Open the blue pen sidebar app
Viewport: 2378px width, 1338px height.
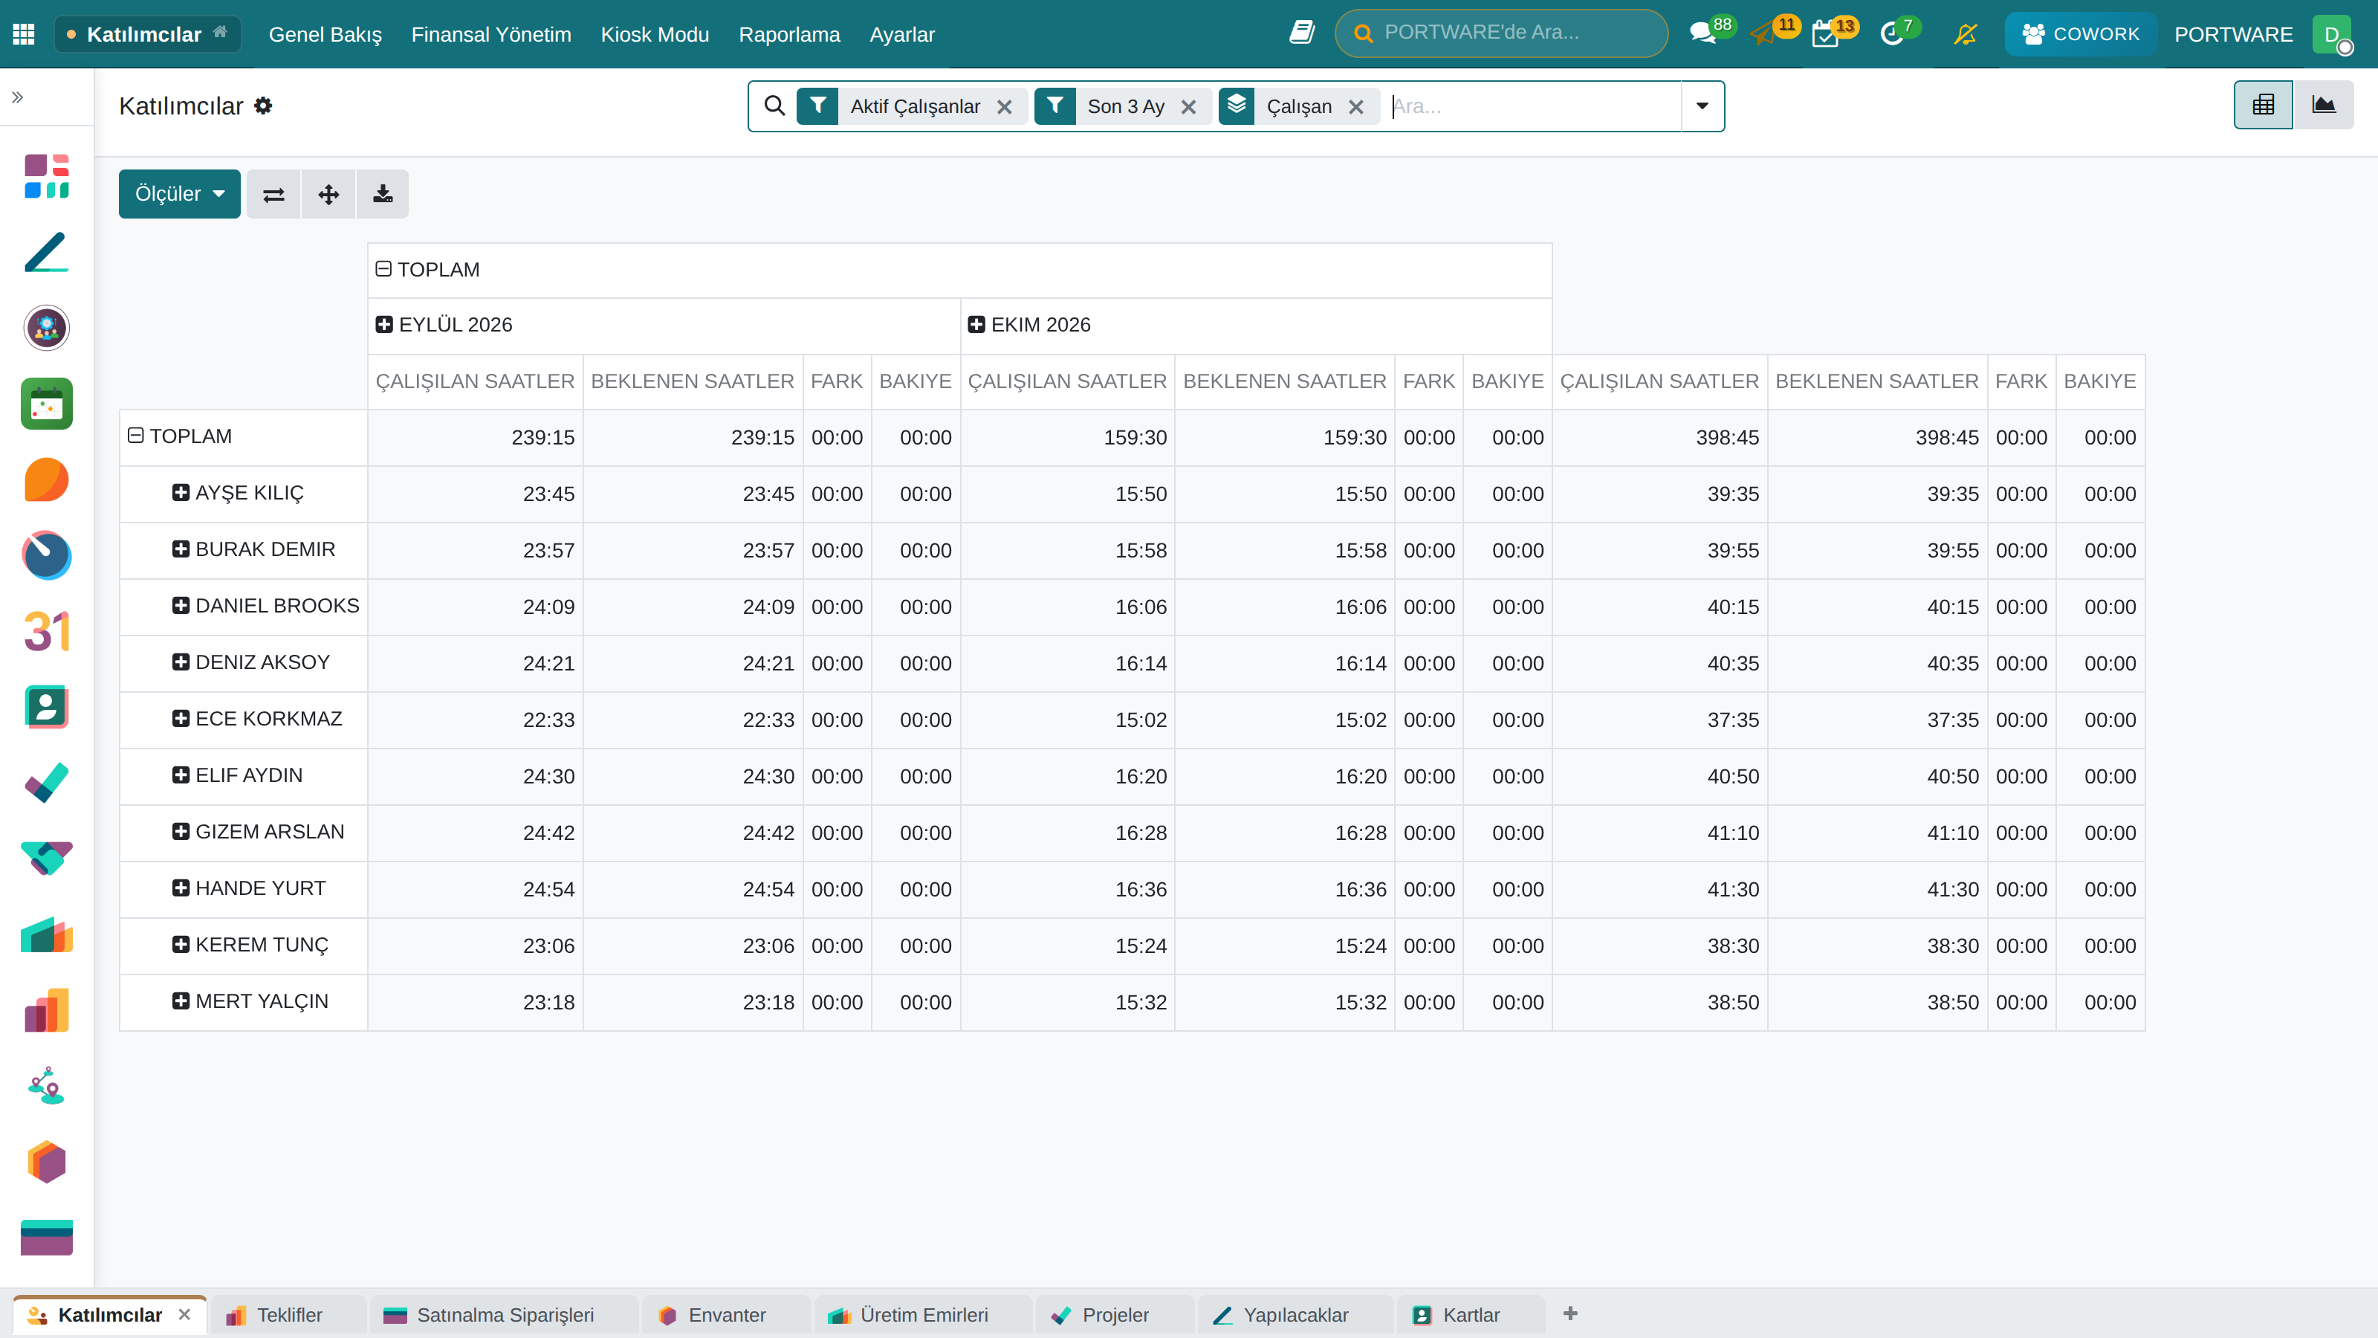point(46,252)
